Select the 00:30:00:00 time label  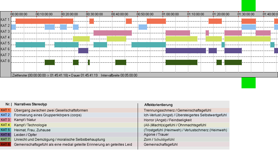point(94,14)
